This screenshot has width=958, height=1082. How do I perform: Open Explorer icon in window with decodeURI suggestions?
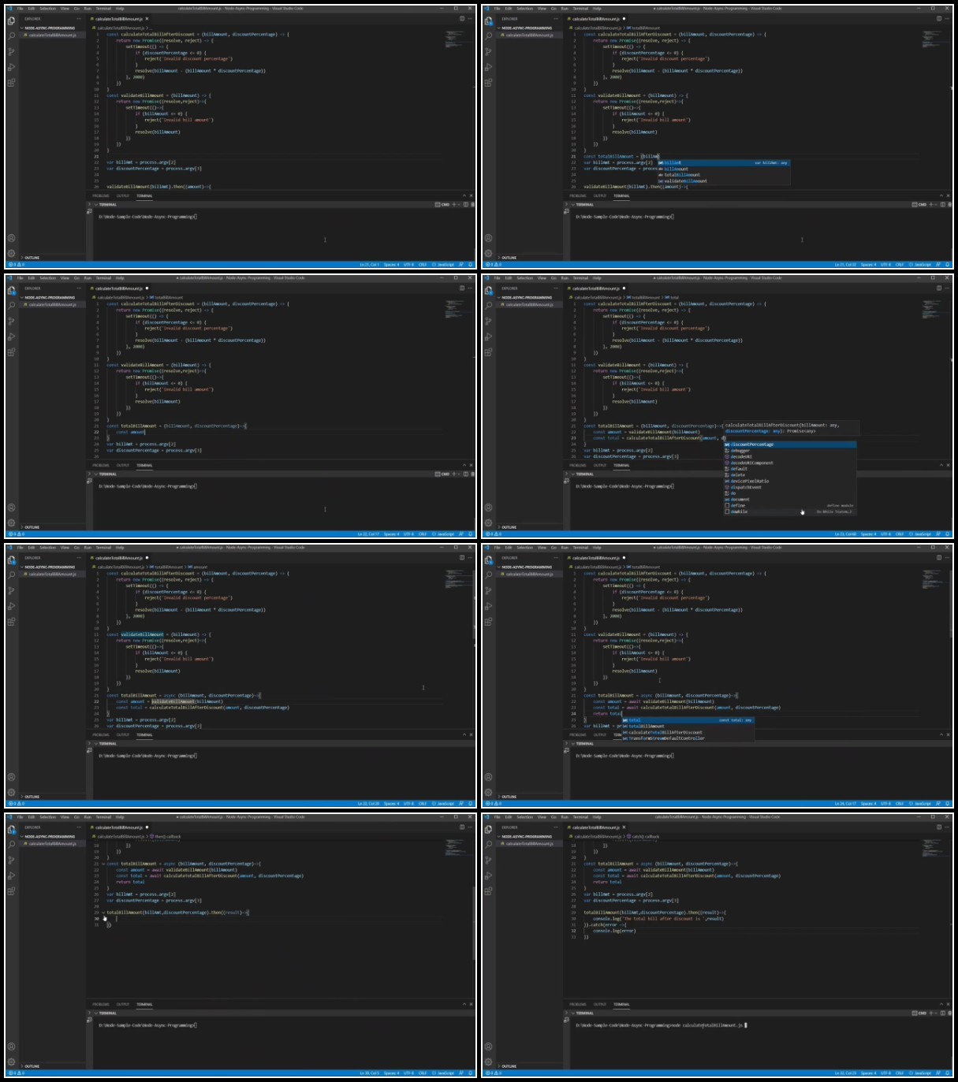pyautogui.click(x=489, y=290)
